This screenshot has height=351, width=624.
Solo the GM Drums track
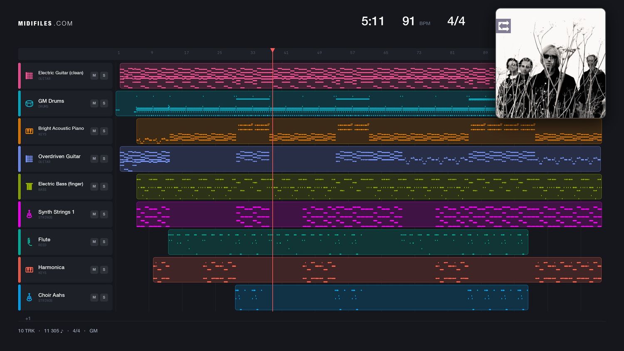104,103
